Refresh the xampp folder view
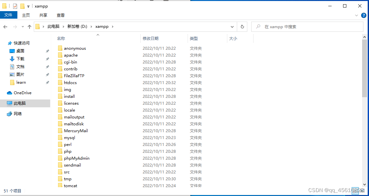The height and width of the screenshot is (196, 369). pos(242,27)
